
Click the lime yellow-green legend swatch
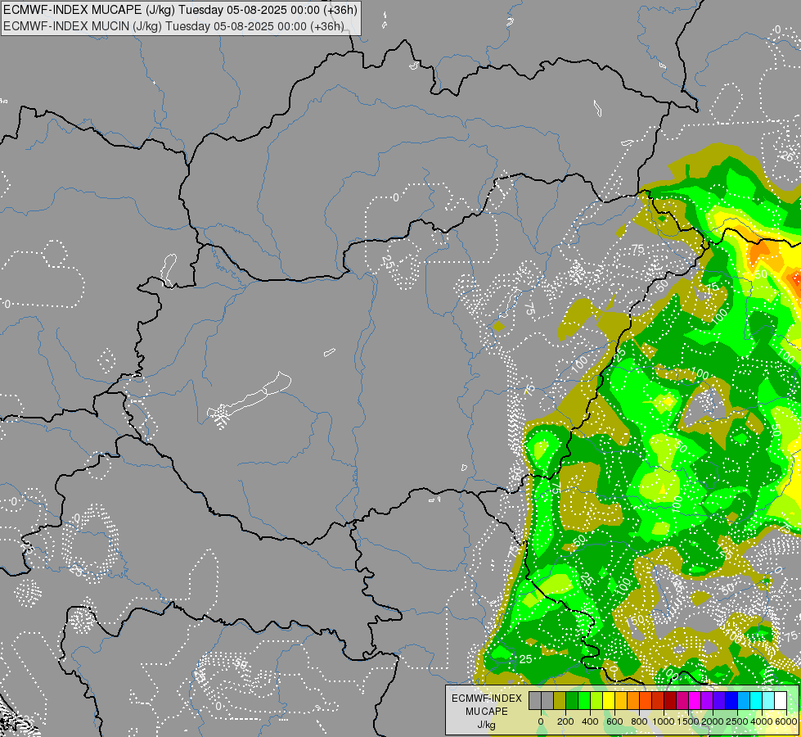596,701
